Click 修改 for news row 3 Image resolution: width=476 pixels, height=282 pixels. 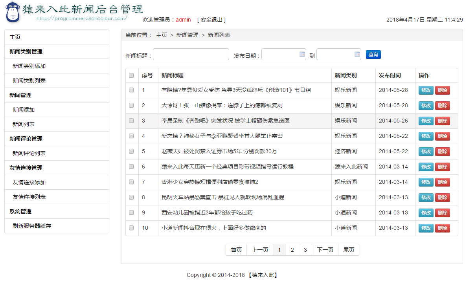[426, 121]
